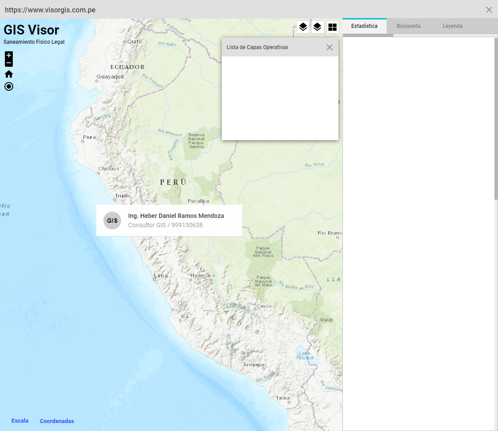This screenshot has width=498, height=431.
Task: Click the leftmost layers icon in map toolbar
Action: 303,27
